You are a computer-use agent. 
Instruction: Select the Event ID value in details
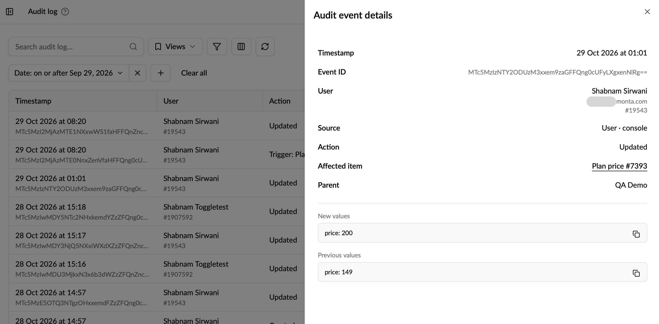(x=557, y=72)
